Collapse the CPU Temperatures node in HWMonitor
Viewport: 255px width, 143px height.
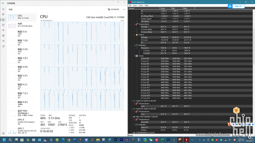pos(134,24)
